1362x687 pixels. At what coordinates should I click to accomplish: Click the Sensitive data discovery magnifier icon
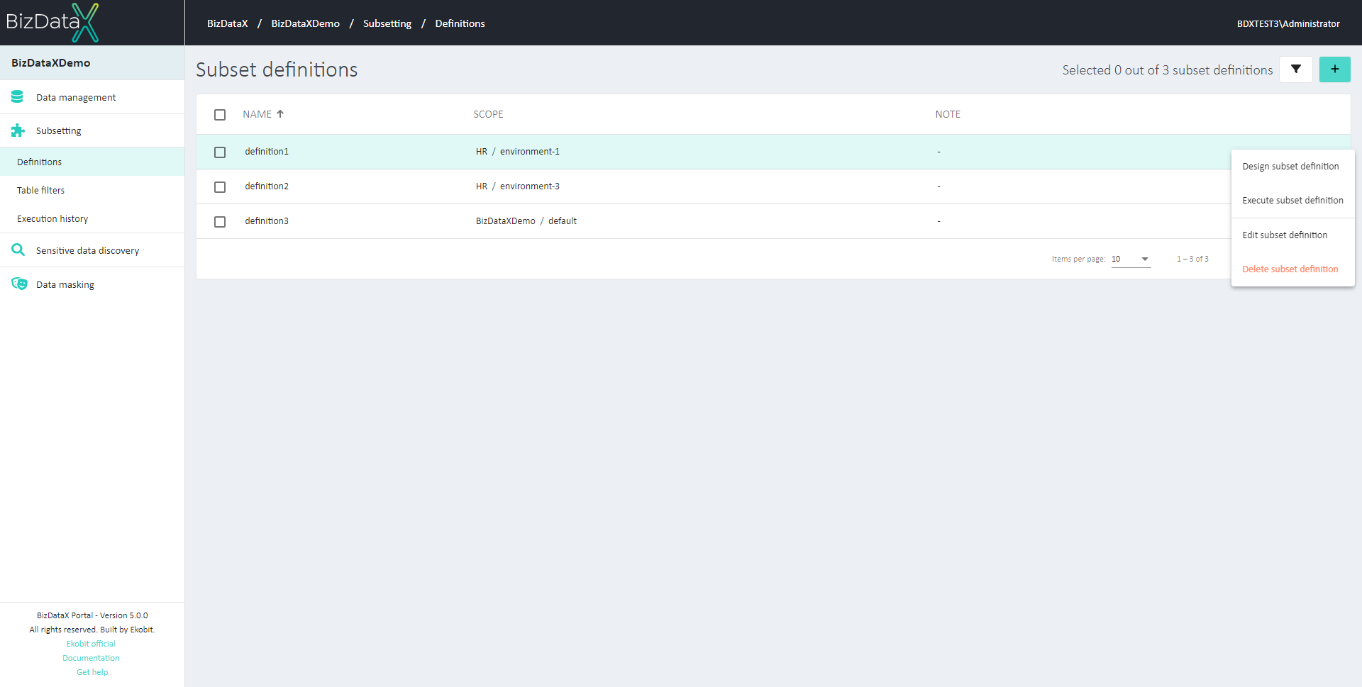coord(18,250)
